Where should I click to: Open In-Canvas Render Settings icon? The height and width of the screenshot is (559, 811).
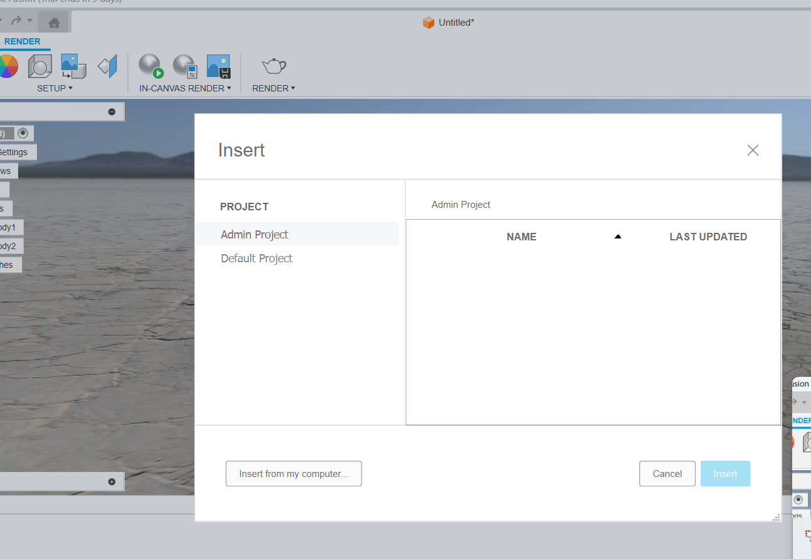pos(186,66)
